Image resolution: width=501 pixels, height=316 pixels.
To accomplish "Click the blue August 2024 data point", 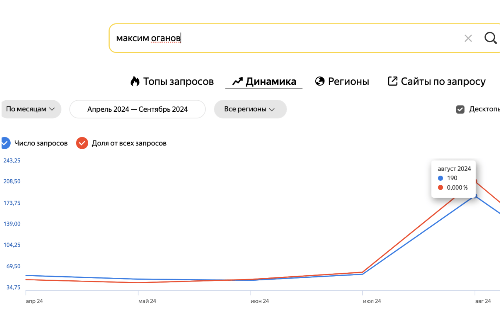I will click(x=475, y=196).
